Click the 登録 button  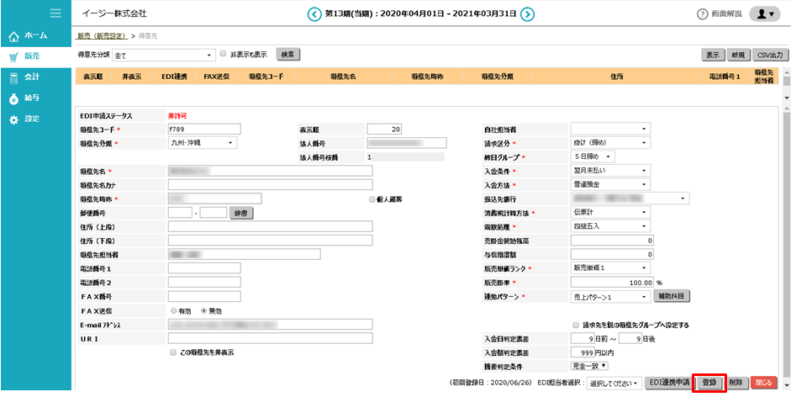(709, 382)
